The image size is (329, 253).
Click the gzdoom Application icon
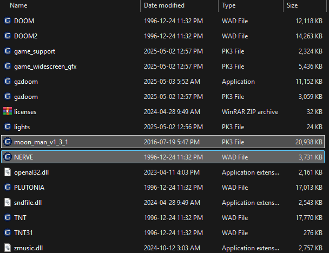click(8, 81)
